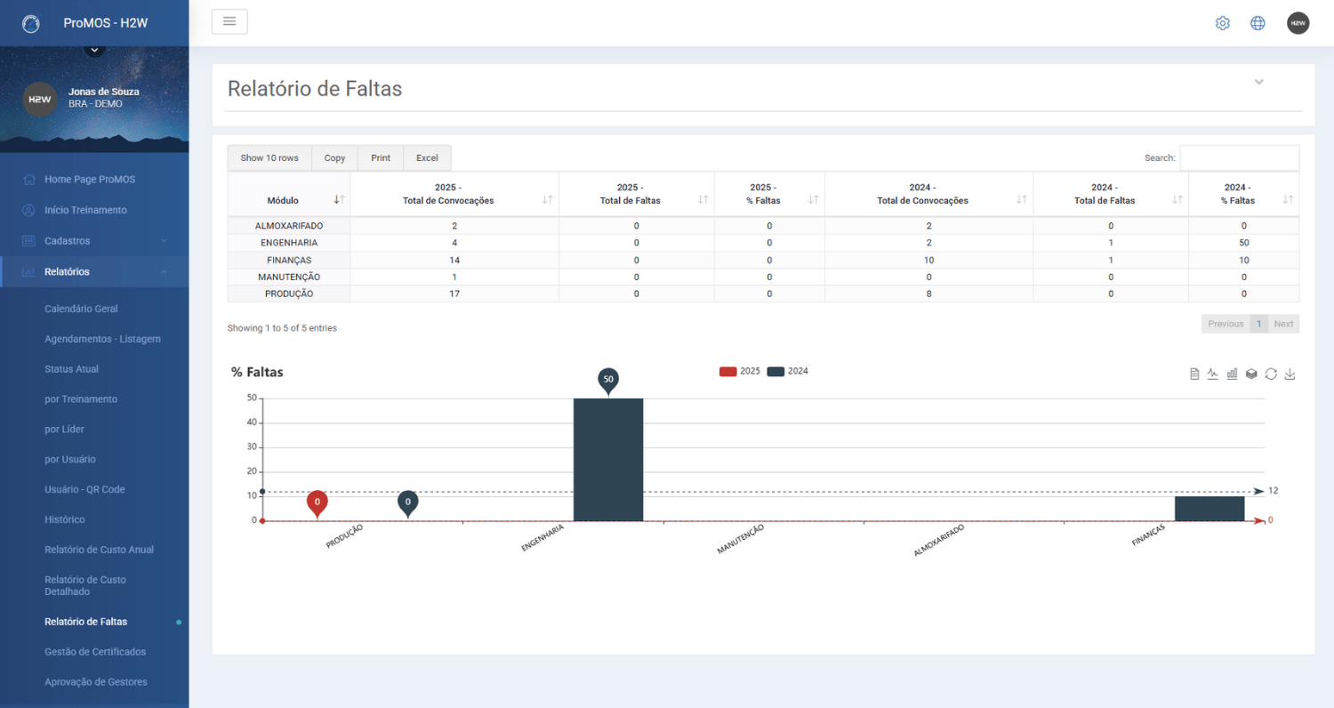Screen dimensions: 1334x708
Task: Toggle the 2024 series in legend
Action: pos(787,371)
